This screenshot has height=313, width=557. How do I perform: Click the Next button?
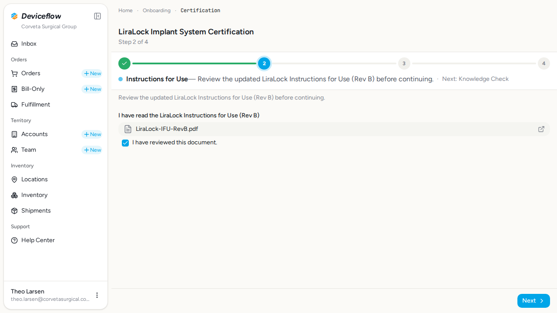tap(534, 301)
